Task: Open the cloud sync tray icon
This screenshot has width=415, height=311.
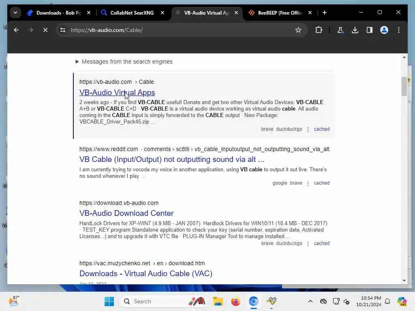Action: [x=323, y=301]
